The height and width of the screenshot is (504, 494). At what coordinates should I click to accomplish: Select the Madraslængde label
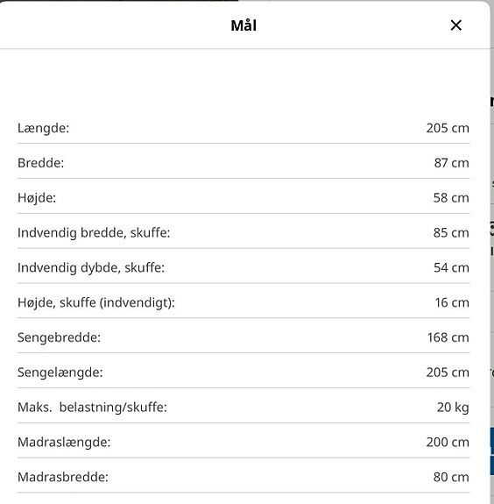[x=64, y=442]
